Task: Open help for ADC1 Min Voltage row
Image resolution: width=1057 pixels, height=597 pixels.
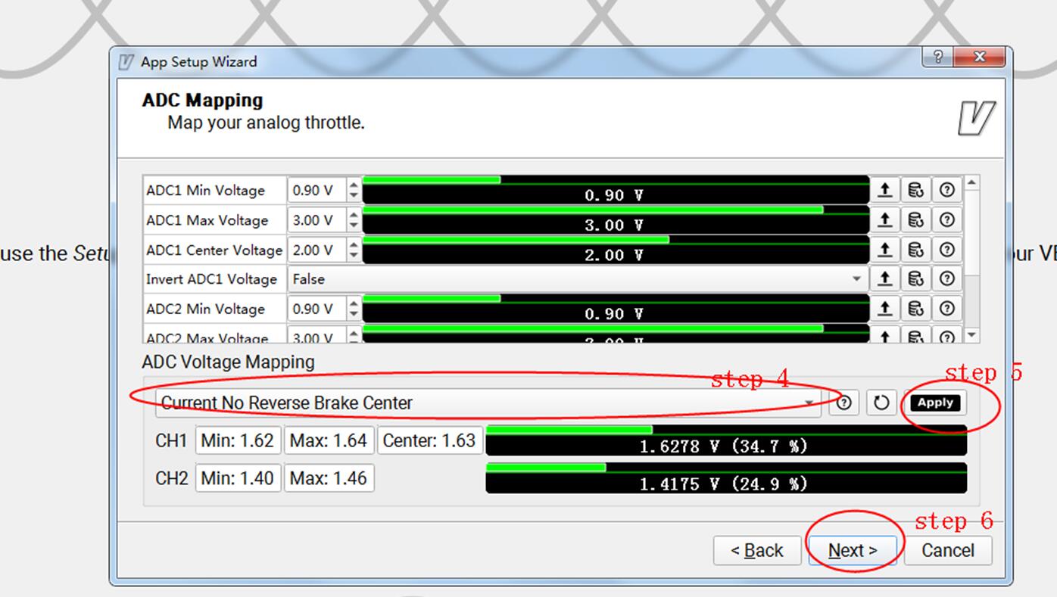Action: [946, 190]
